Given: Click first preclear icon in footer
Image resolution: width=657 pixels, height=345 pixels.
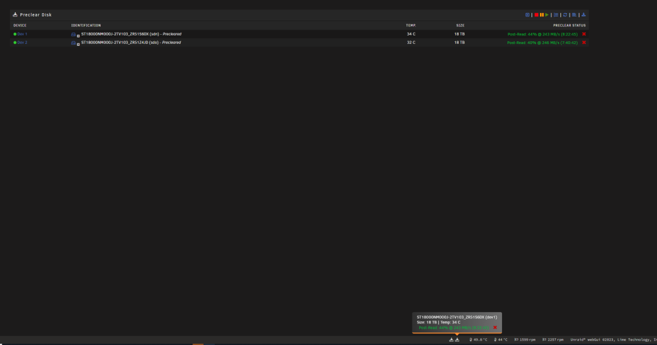Looking at the screenshot, I should tap(451, 340).
